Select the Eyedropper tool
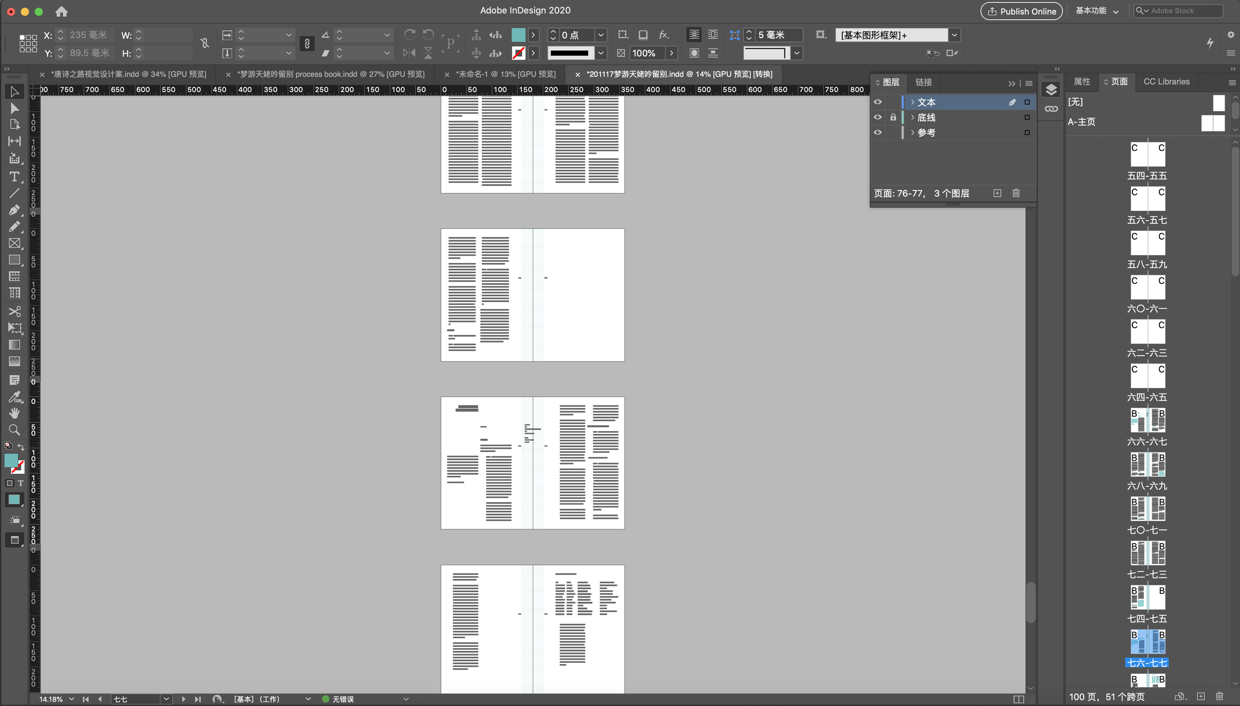1240x706 pixels. [14, 396]
